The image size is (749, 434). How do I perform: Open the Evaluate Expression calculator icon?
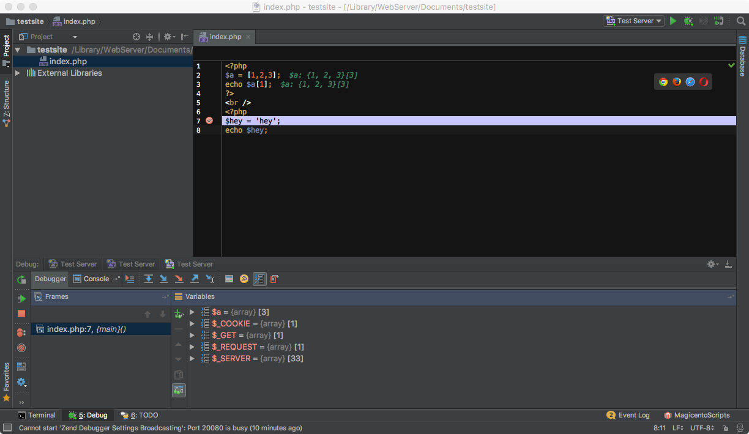229,279
